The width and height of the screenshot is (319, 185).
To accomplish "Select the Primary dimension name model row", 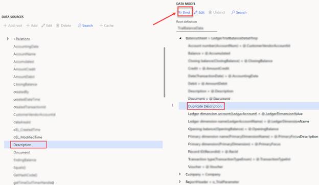I will click(253, 136).
